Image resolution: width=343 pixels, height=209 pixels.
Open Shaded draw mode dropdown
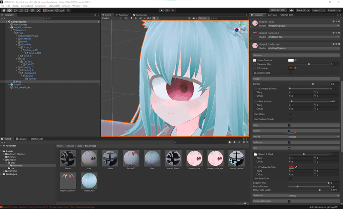(111, 18)
